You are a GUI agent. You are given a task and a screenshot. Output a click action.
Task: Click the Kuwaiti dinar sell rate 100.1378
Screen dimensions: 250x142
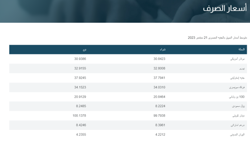(x=79, y=116)
